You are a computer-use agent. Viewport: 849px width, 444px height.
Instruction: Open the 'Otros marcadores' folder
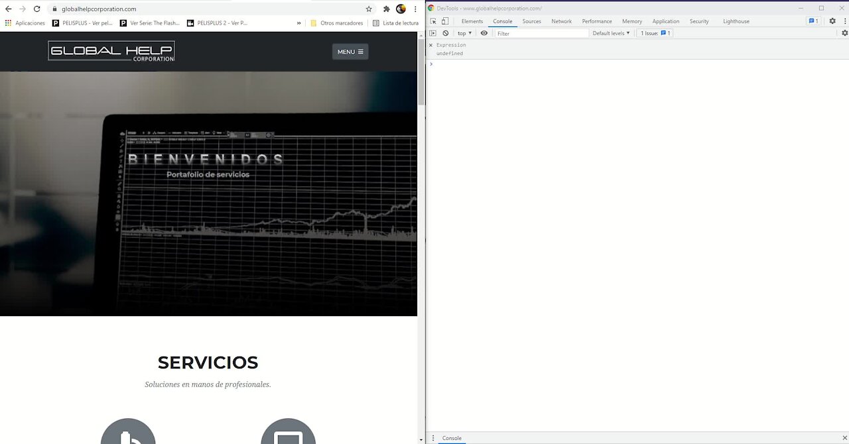pyautogui.click(x=337, y=23)
